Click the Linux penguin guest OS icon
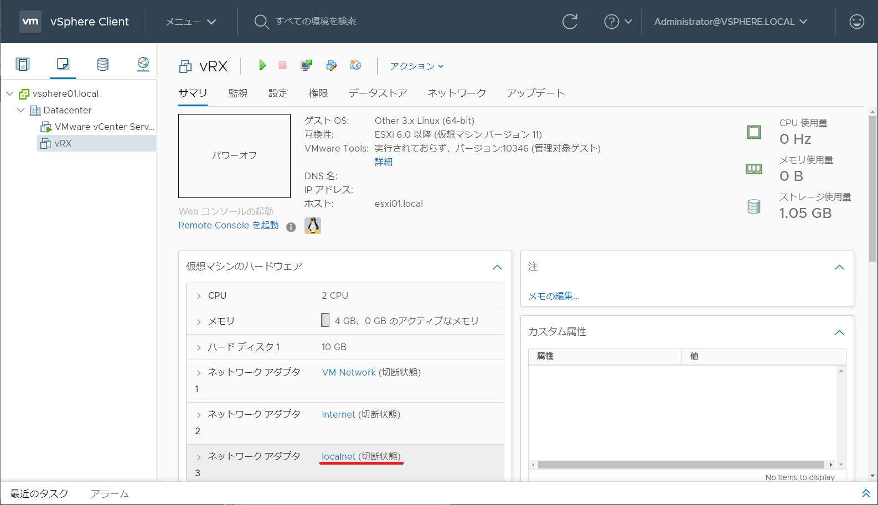The height and width of the screenshot is (505, 878). pos(313,226)
